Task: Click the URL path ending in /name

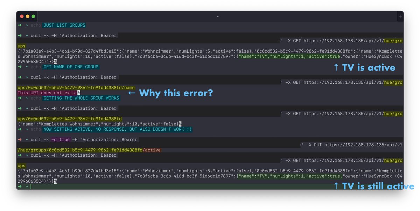Action: click(76, 88)
